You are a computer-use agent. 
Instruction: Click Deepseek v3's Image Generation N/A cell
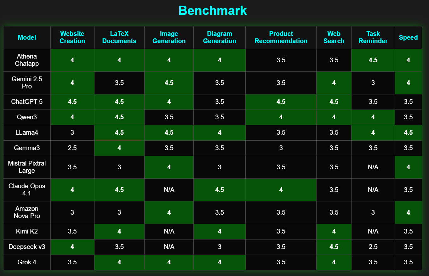(169, 247)
